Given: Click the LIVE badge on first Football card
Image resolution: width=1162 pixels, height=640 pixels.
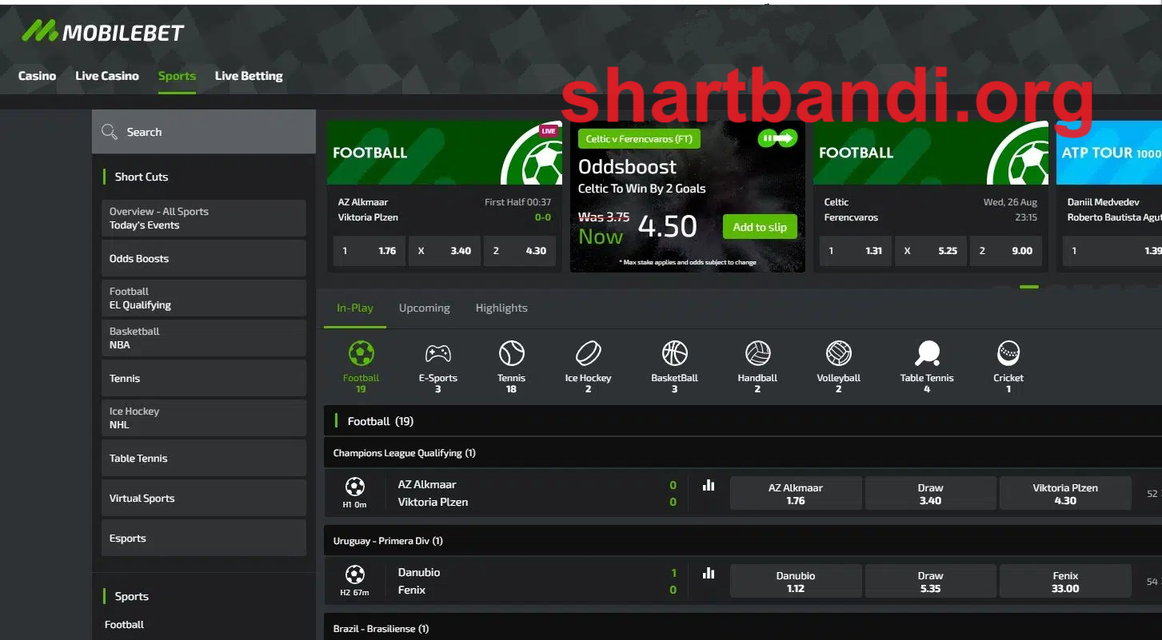Looking at the screenshot, I should pos(549,131).
